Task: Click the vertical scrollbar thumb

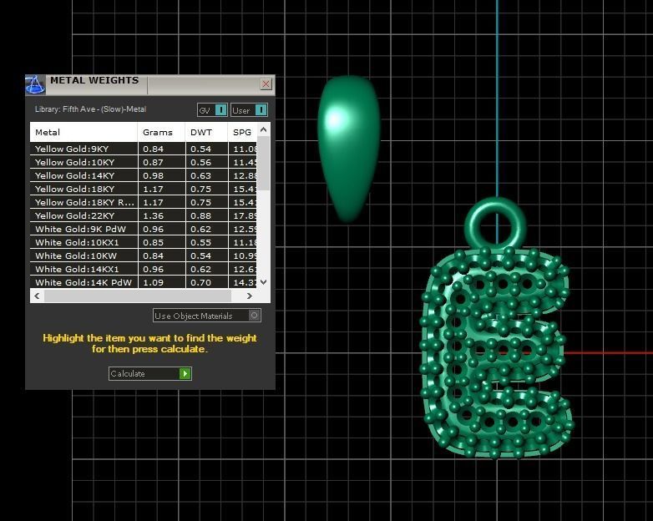Action: (x=263, y=164)
